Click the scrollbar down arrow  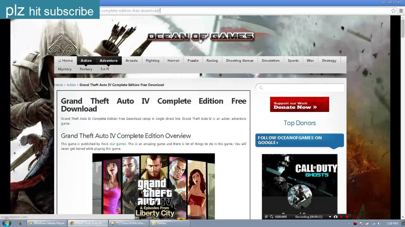tap(403, 217)
